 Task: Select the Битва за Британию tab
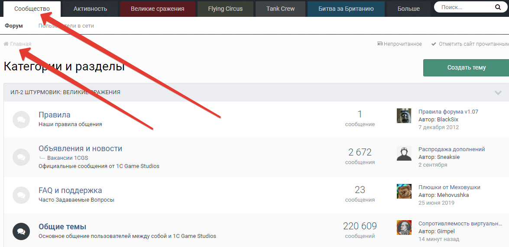(346, 9)
